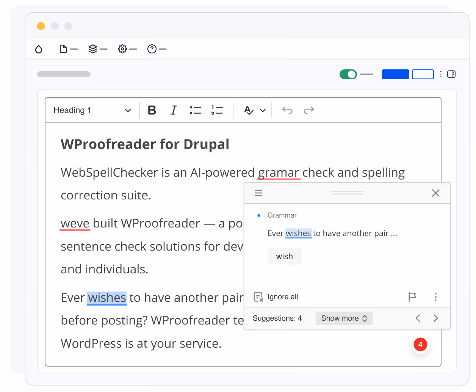
Task: Open the three-dot menu beside the blue button
Action: click(441, 74)
